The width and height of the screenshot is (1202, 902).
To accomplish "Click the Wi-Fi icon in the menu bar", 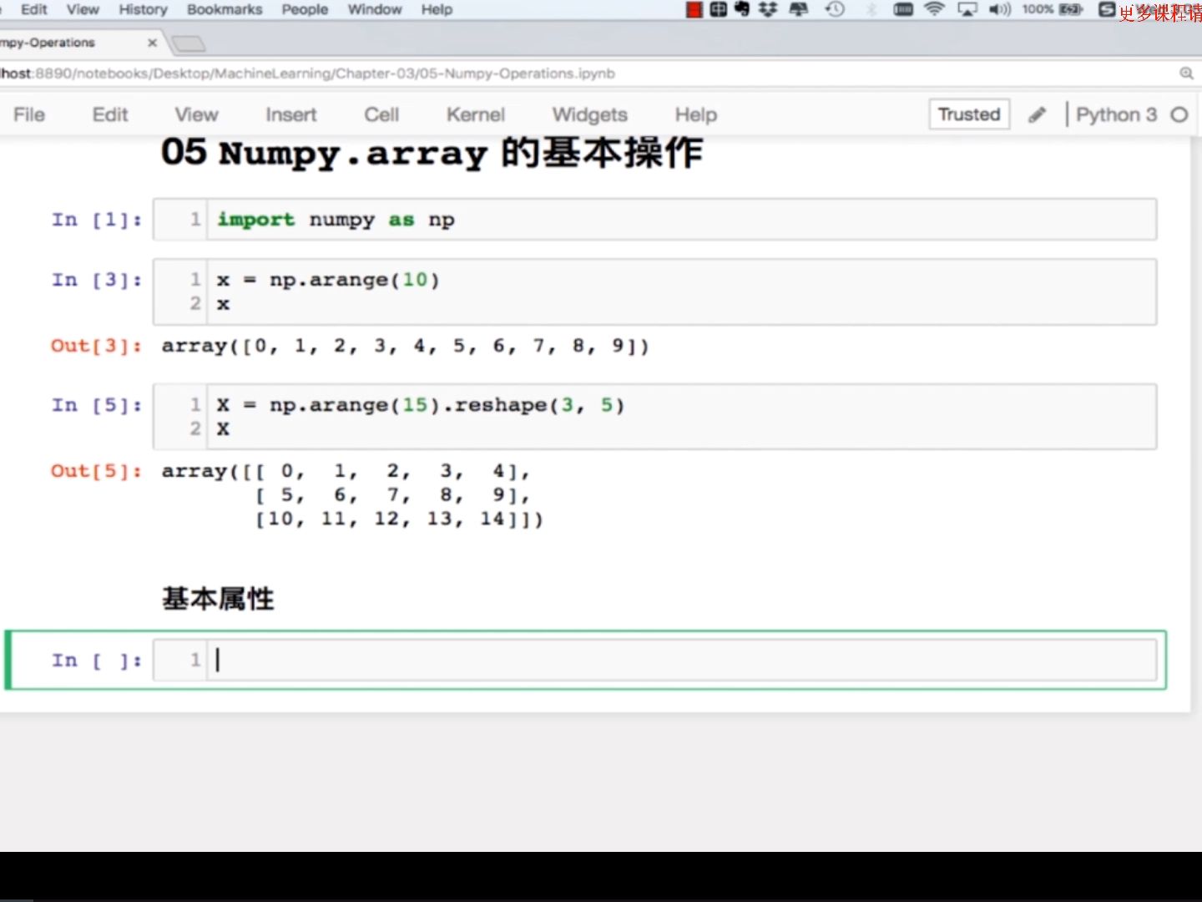I will [x=935, y=9].
